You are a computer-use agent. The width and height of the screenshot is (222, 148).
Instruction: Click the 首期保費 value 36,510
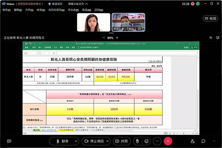(100, 77)
